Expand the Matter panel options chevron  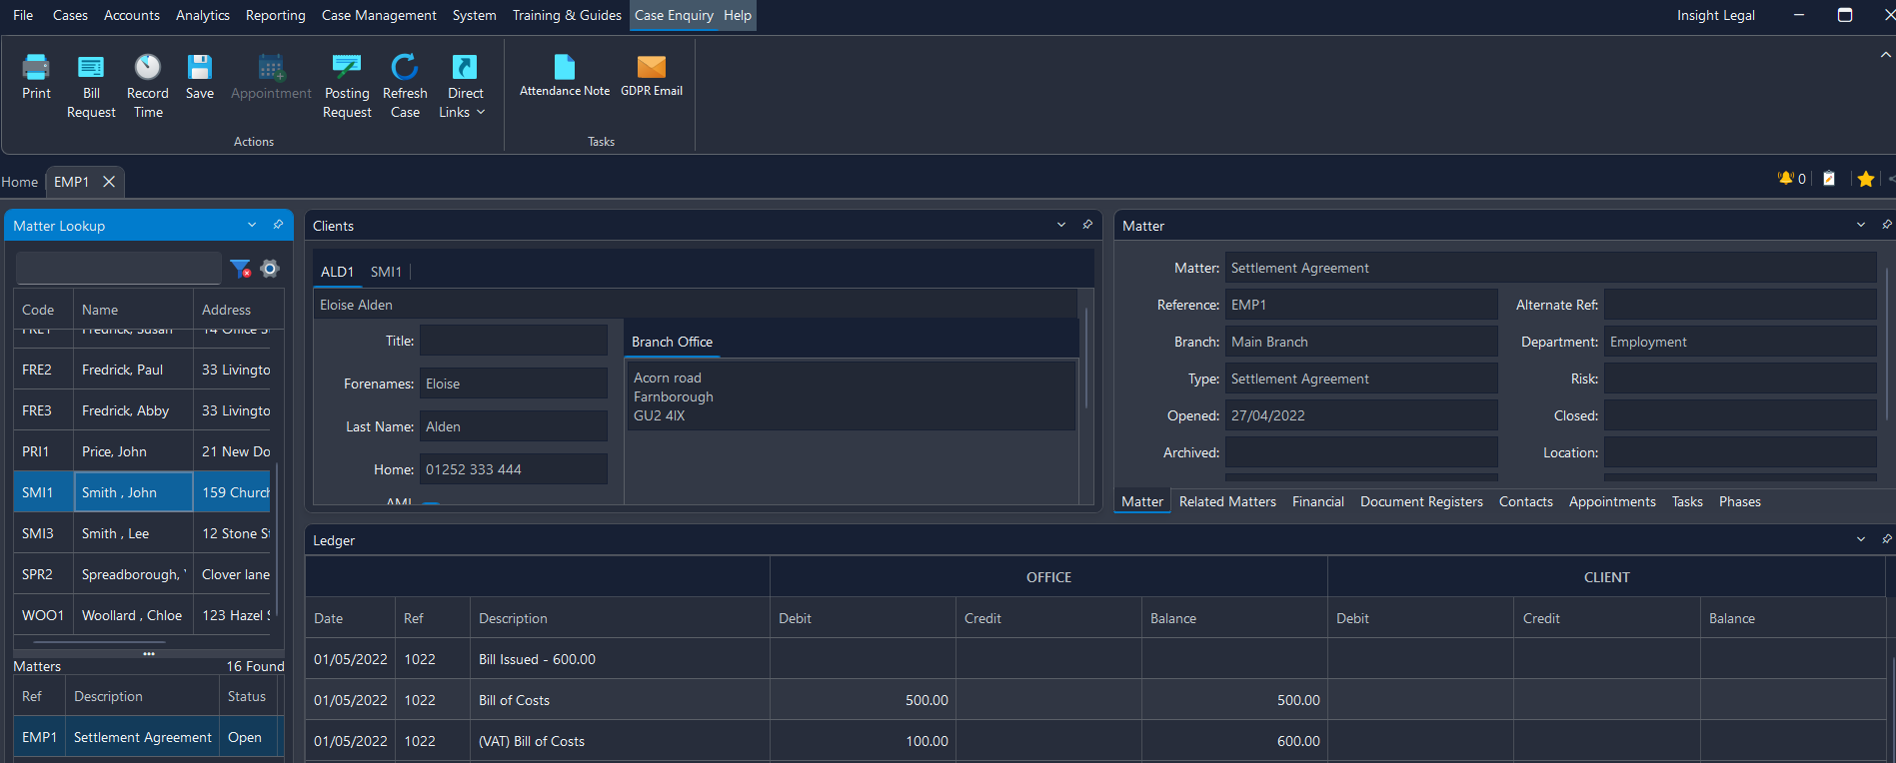click(x=1861, y=225)
